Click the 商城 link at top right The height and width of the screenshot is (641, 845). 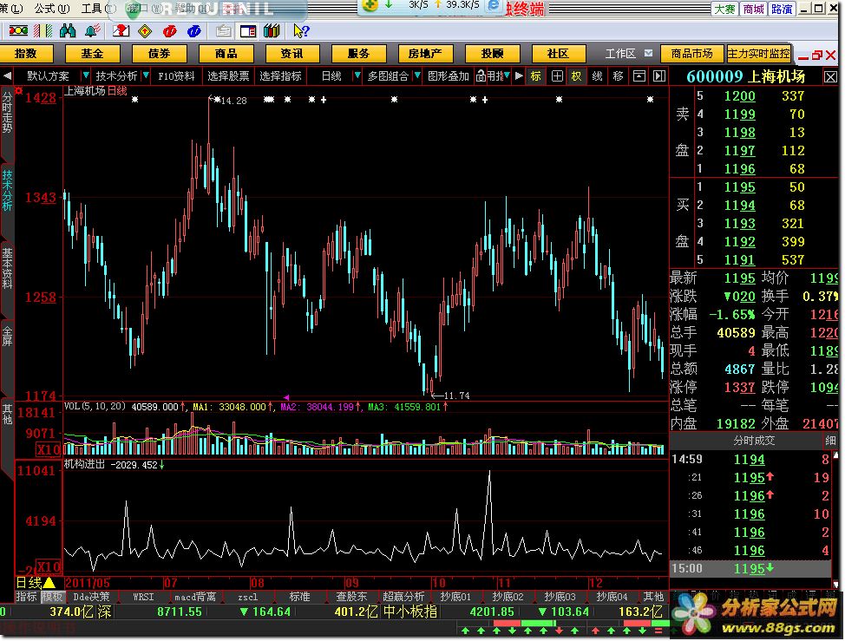point(753,9)
